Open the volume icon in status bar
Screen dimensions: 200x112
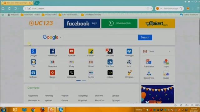click(187, 105)
